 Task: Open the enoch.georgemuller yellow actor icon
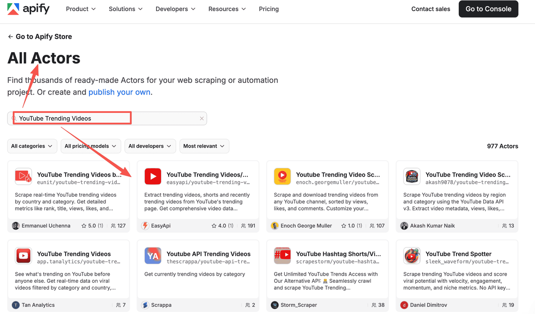pyautogui.click(x=282, y=177)
